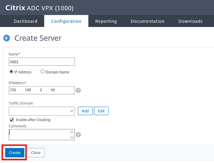Open the Downloads tab

(191, 21)
